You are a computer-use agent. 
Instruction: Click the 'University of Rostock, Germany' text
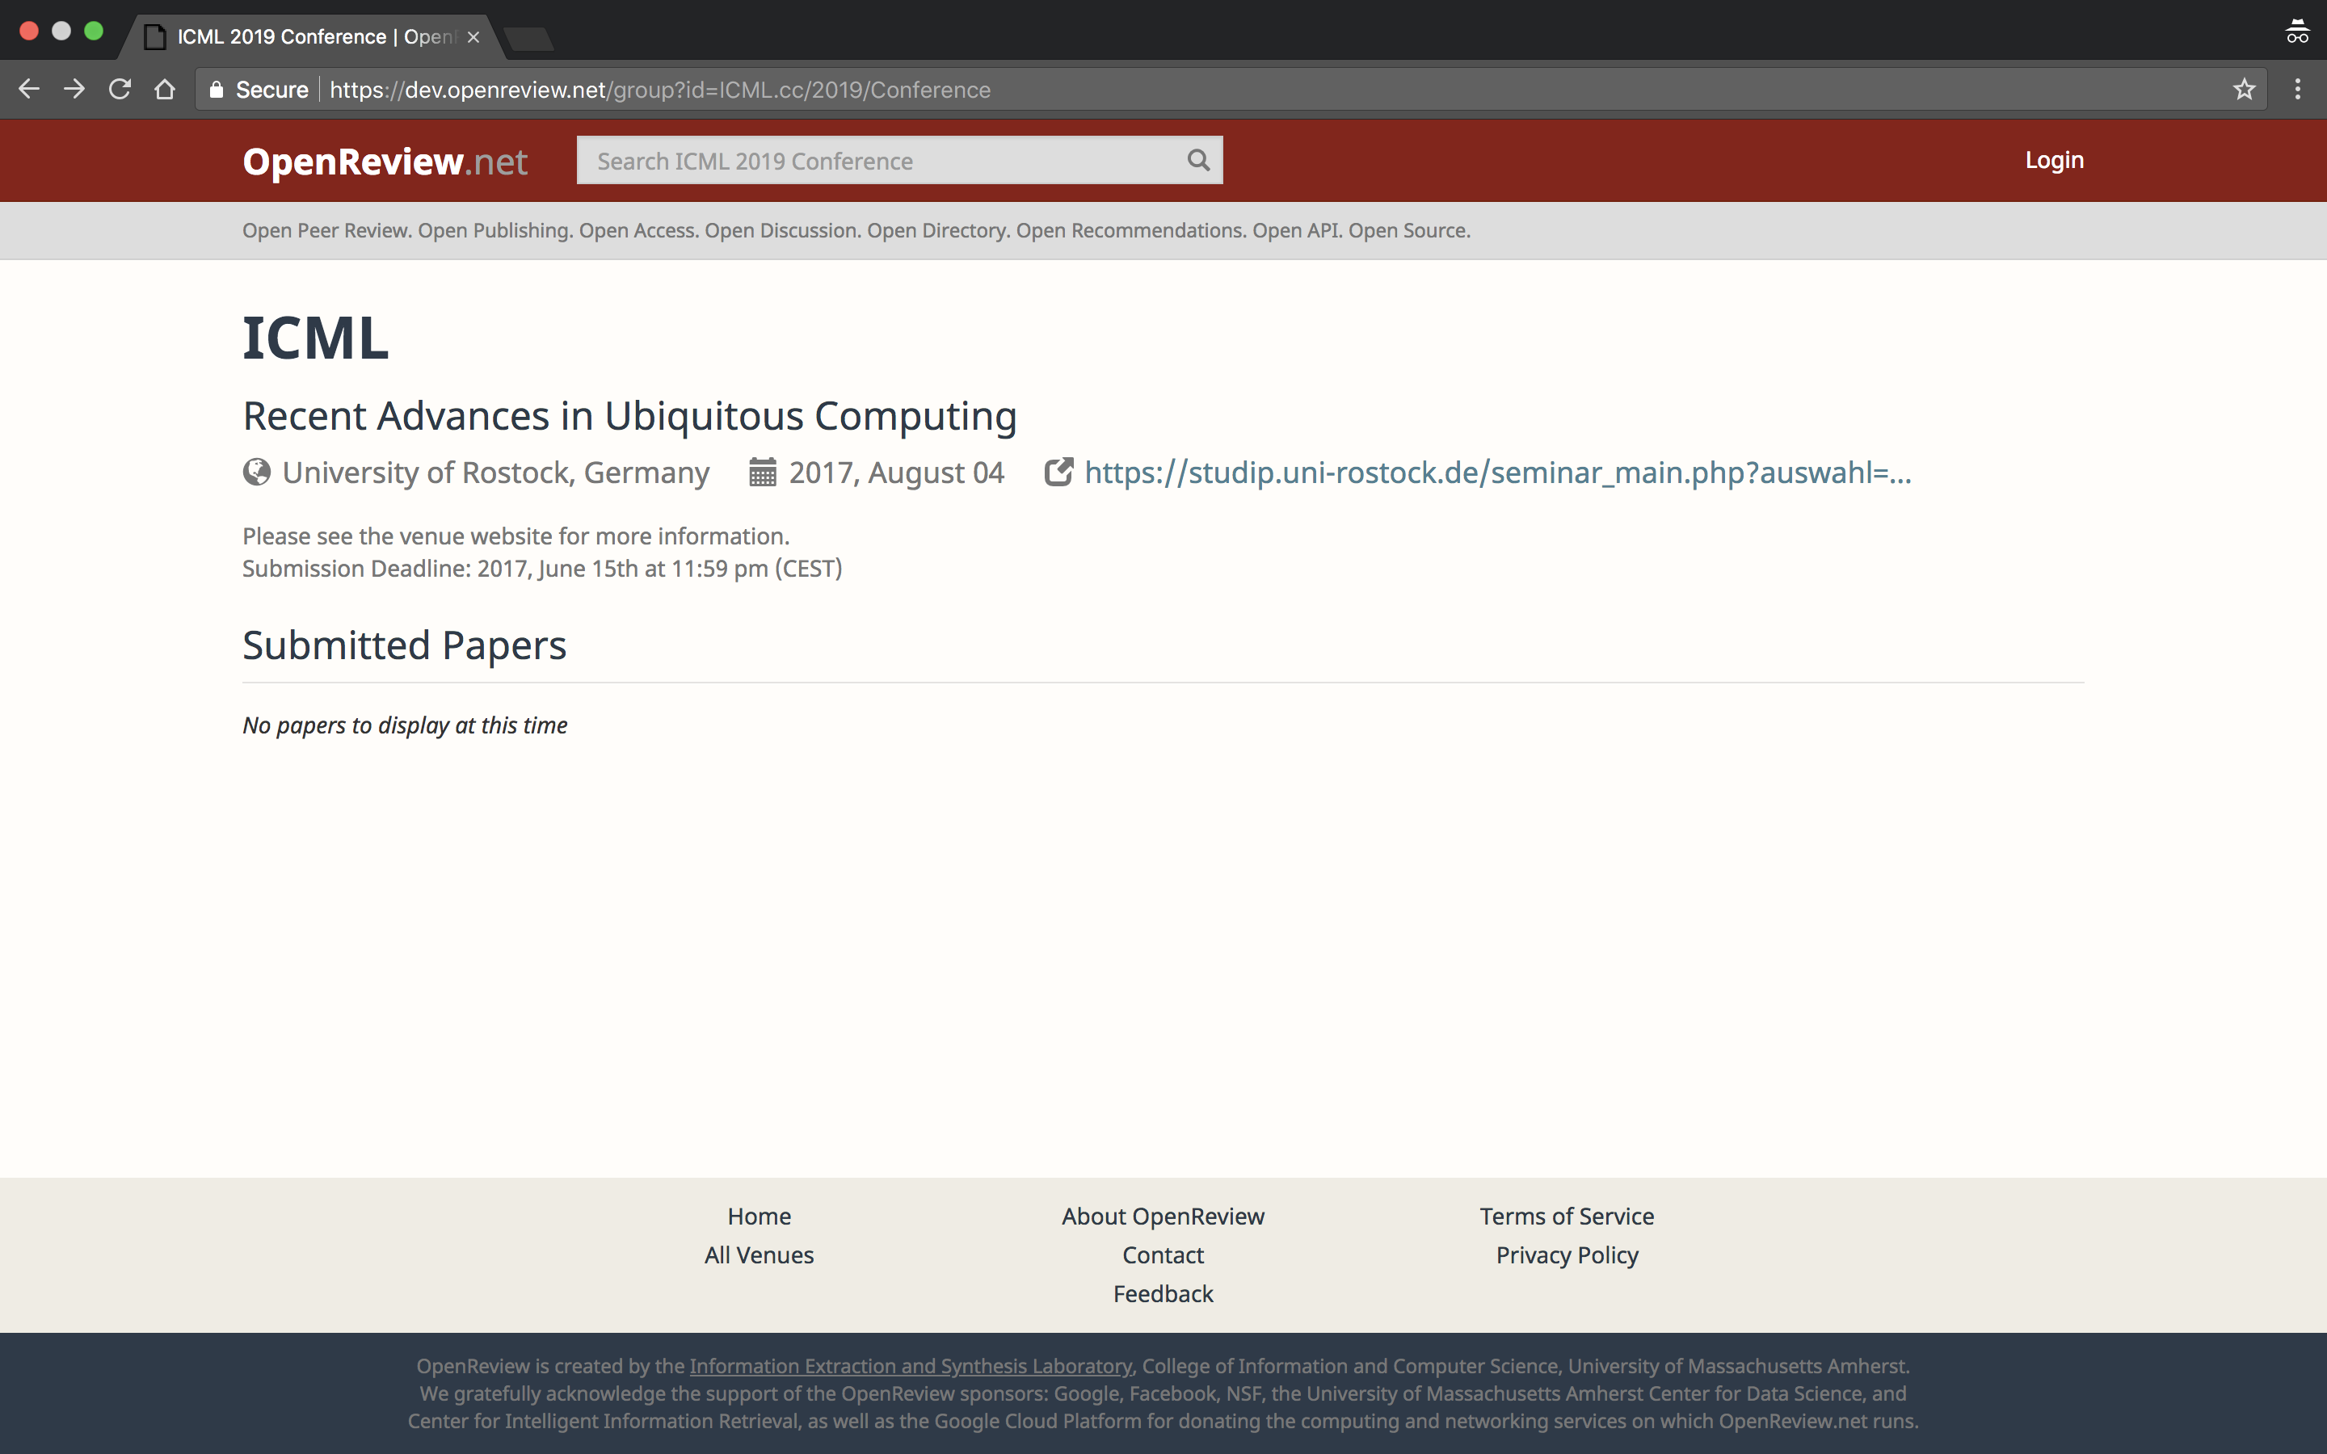[x=495, y=473]
